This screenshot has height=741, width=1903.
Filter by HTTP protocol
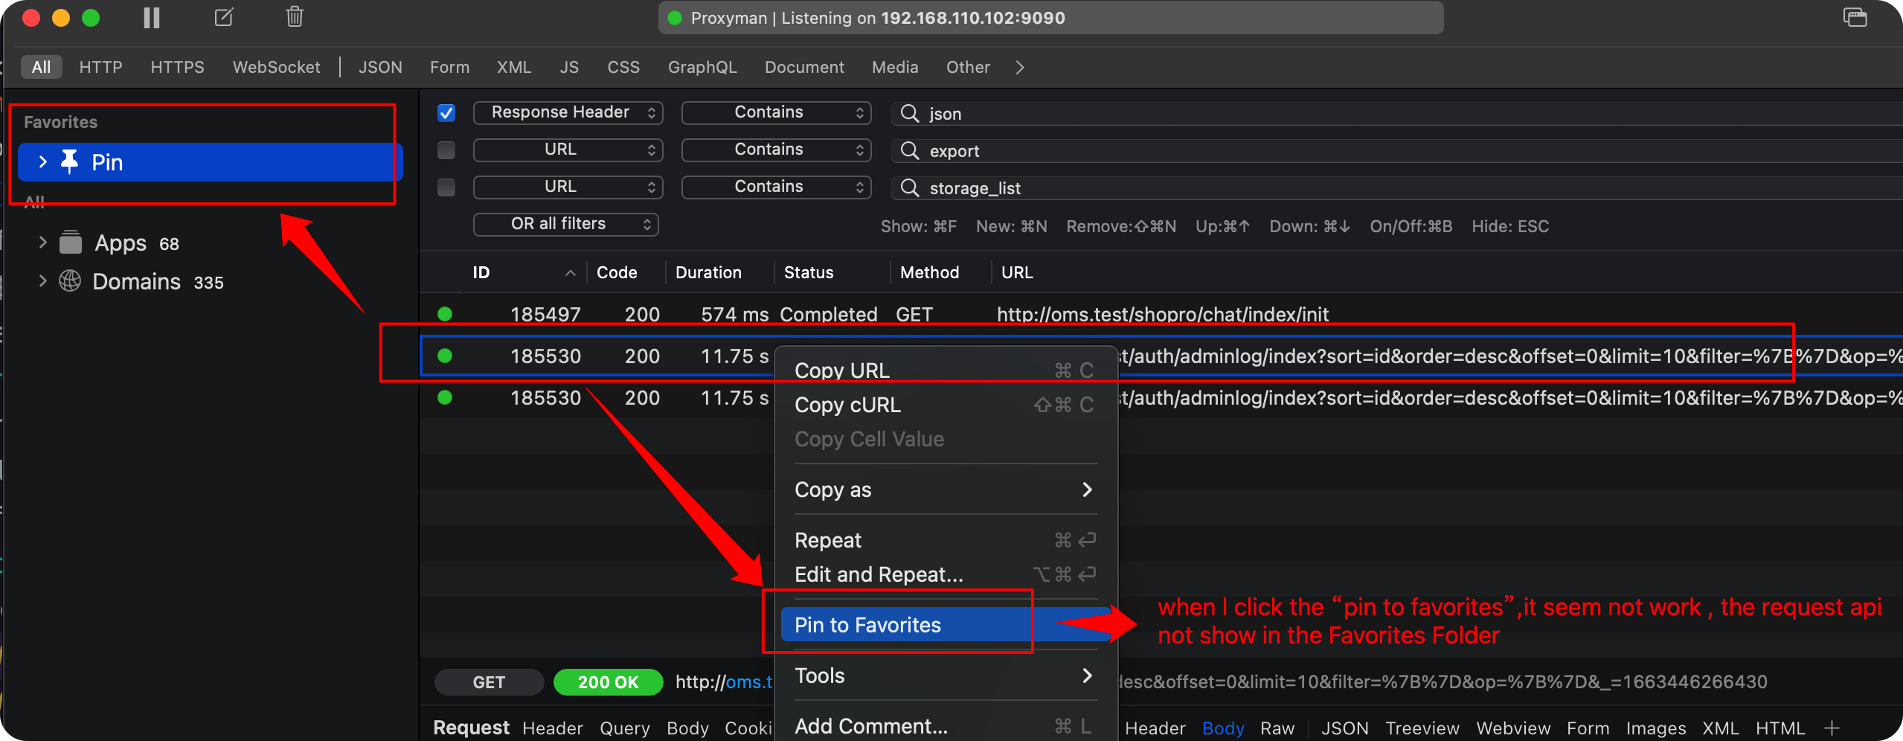pyautogui.click(x=100, y=67)
